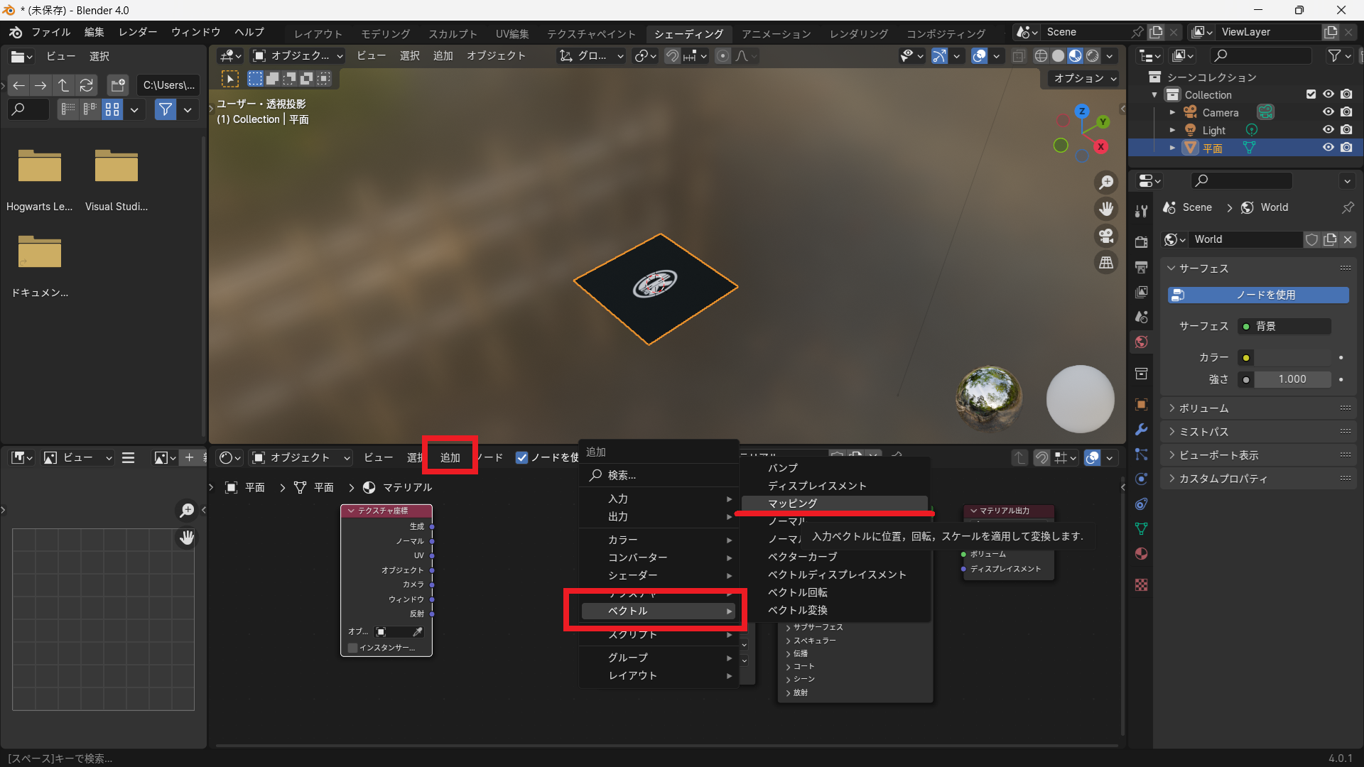Select rendered viewport shading sphere icon
The width and height of the screenshot is (1364, 767).
coord(1093,56)
